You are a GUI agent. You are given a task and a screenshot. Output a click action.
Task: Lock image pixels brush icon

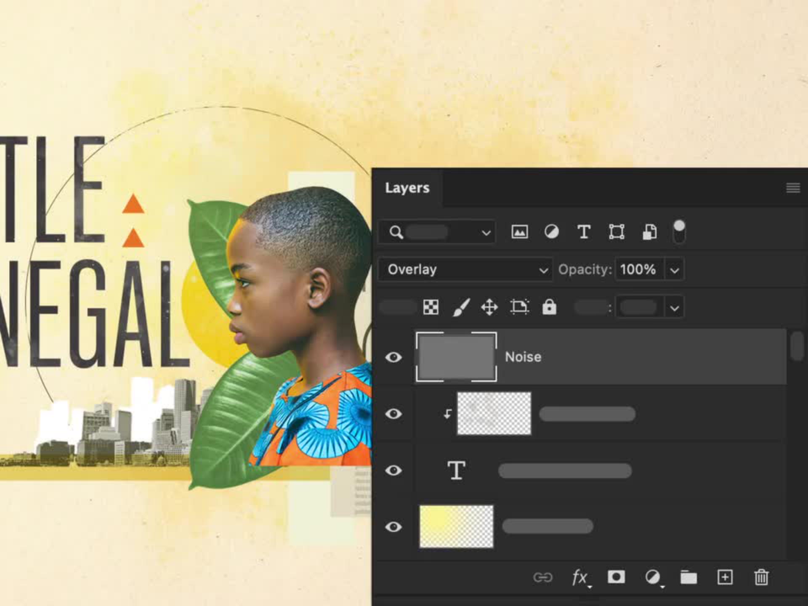pos(461,307)
